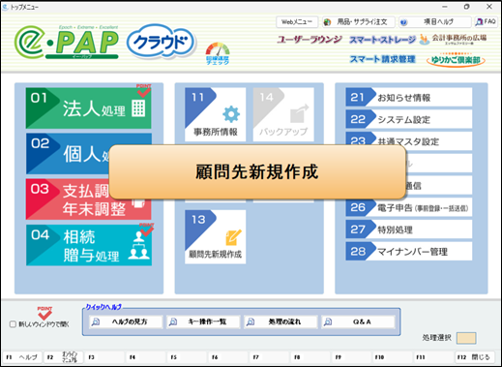Click the F5 function key slot
Viewport: 502px width, 367px height.
coord(187,357)
